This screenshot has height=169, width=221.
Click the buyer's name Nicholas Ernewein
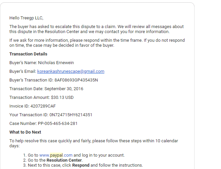pyautogui.click(x=56, y=62)
